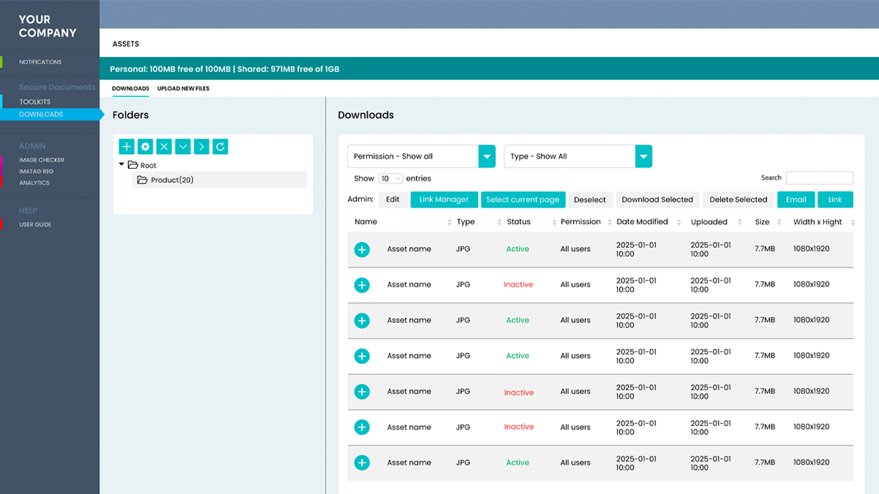The width and height of the screenshot is (879, 494).
Task: Open Type - Show All dropdown
Action: click(578, 156)
